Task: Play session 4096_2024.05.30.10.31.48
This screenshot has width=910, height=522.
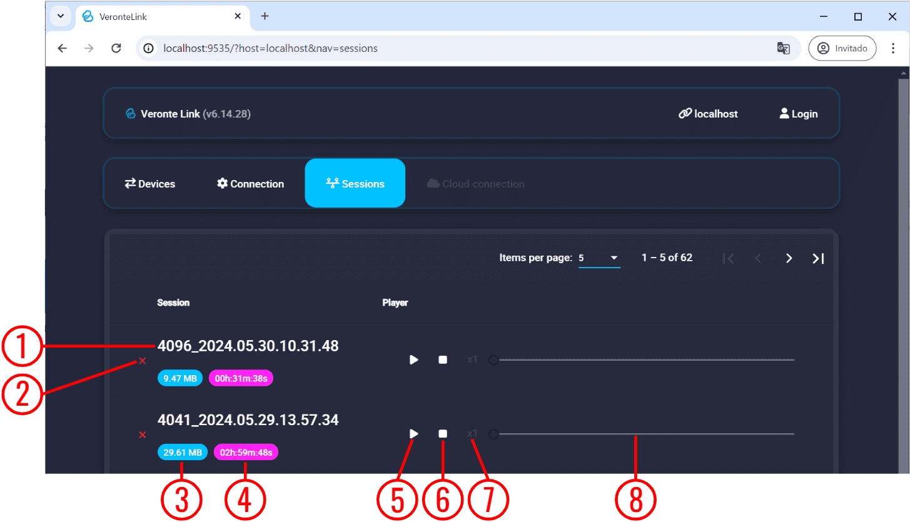Action: click(x=413, y=360)
